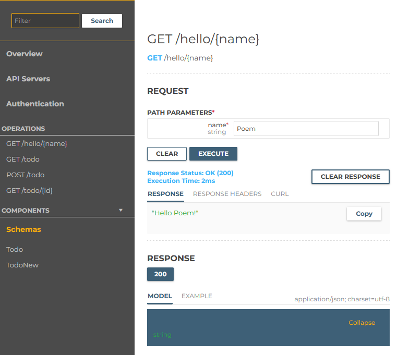Collapse the response model schema
The image size is (397, 355).
coord(362,323)
